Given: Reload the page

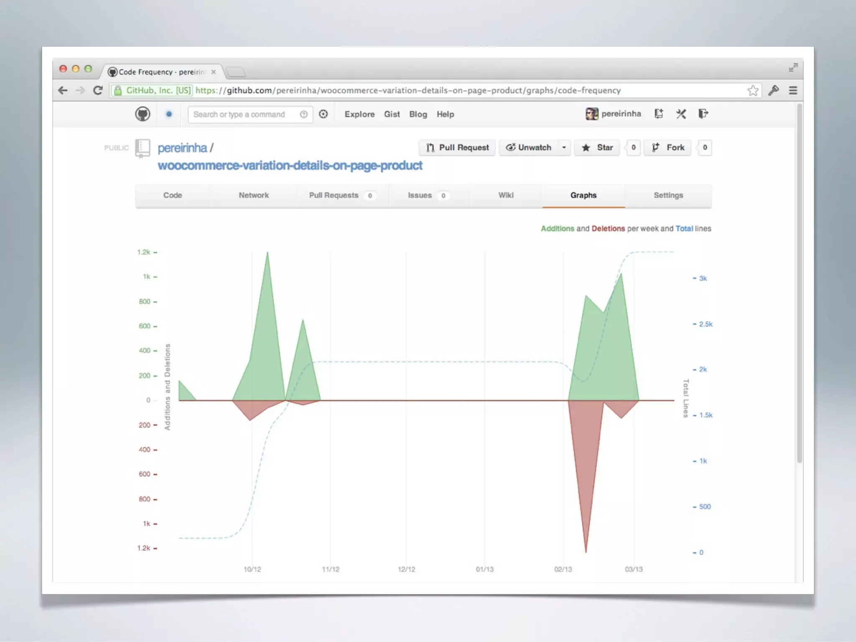Looking at the screenshot, I should [x=98, y=90].
